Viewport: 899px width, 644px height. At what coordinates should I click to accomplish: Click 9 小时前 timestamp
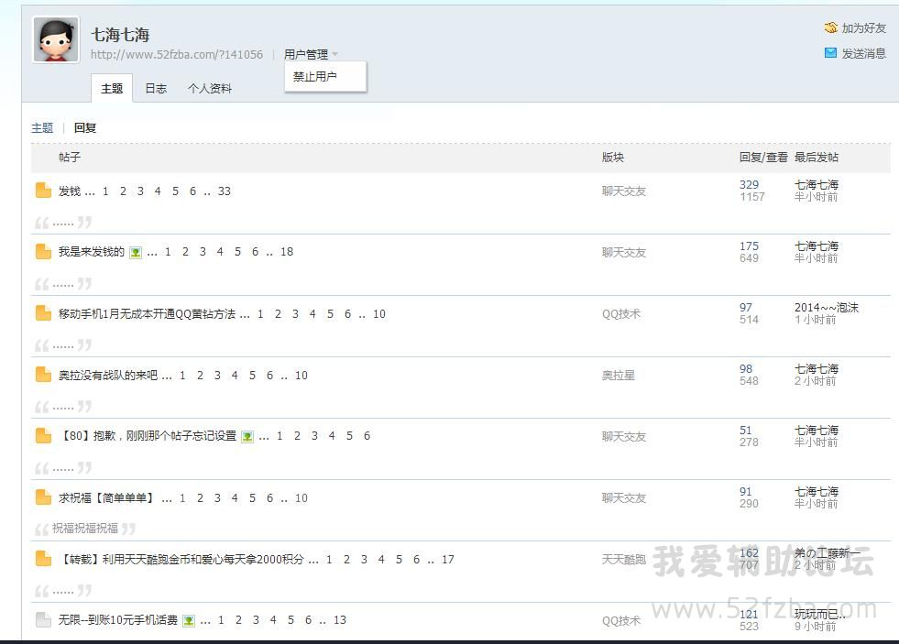[816, 627]
